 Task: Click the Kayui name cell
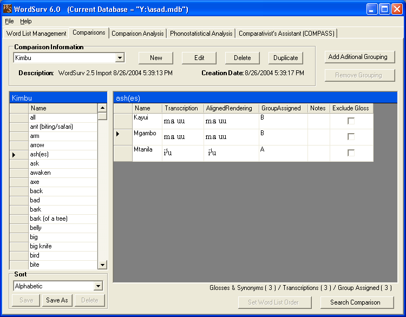[x=147, y=121]
